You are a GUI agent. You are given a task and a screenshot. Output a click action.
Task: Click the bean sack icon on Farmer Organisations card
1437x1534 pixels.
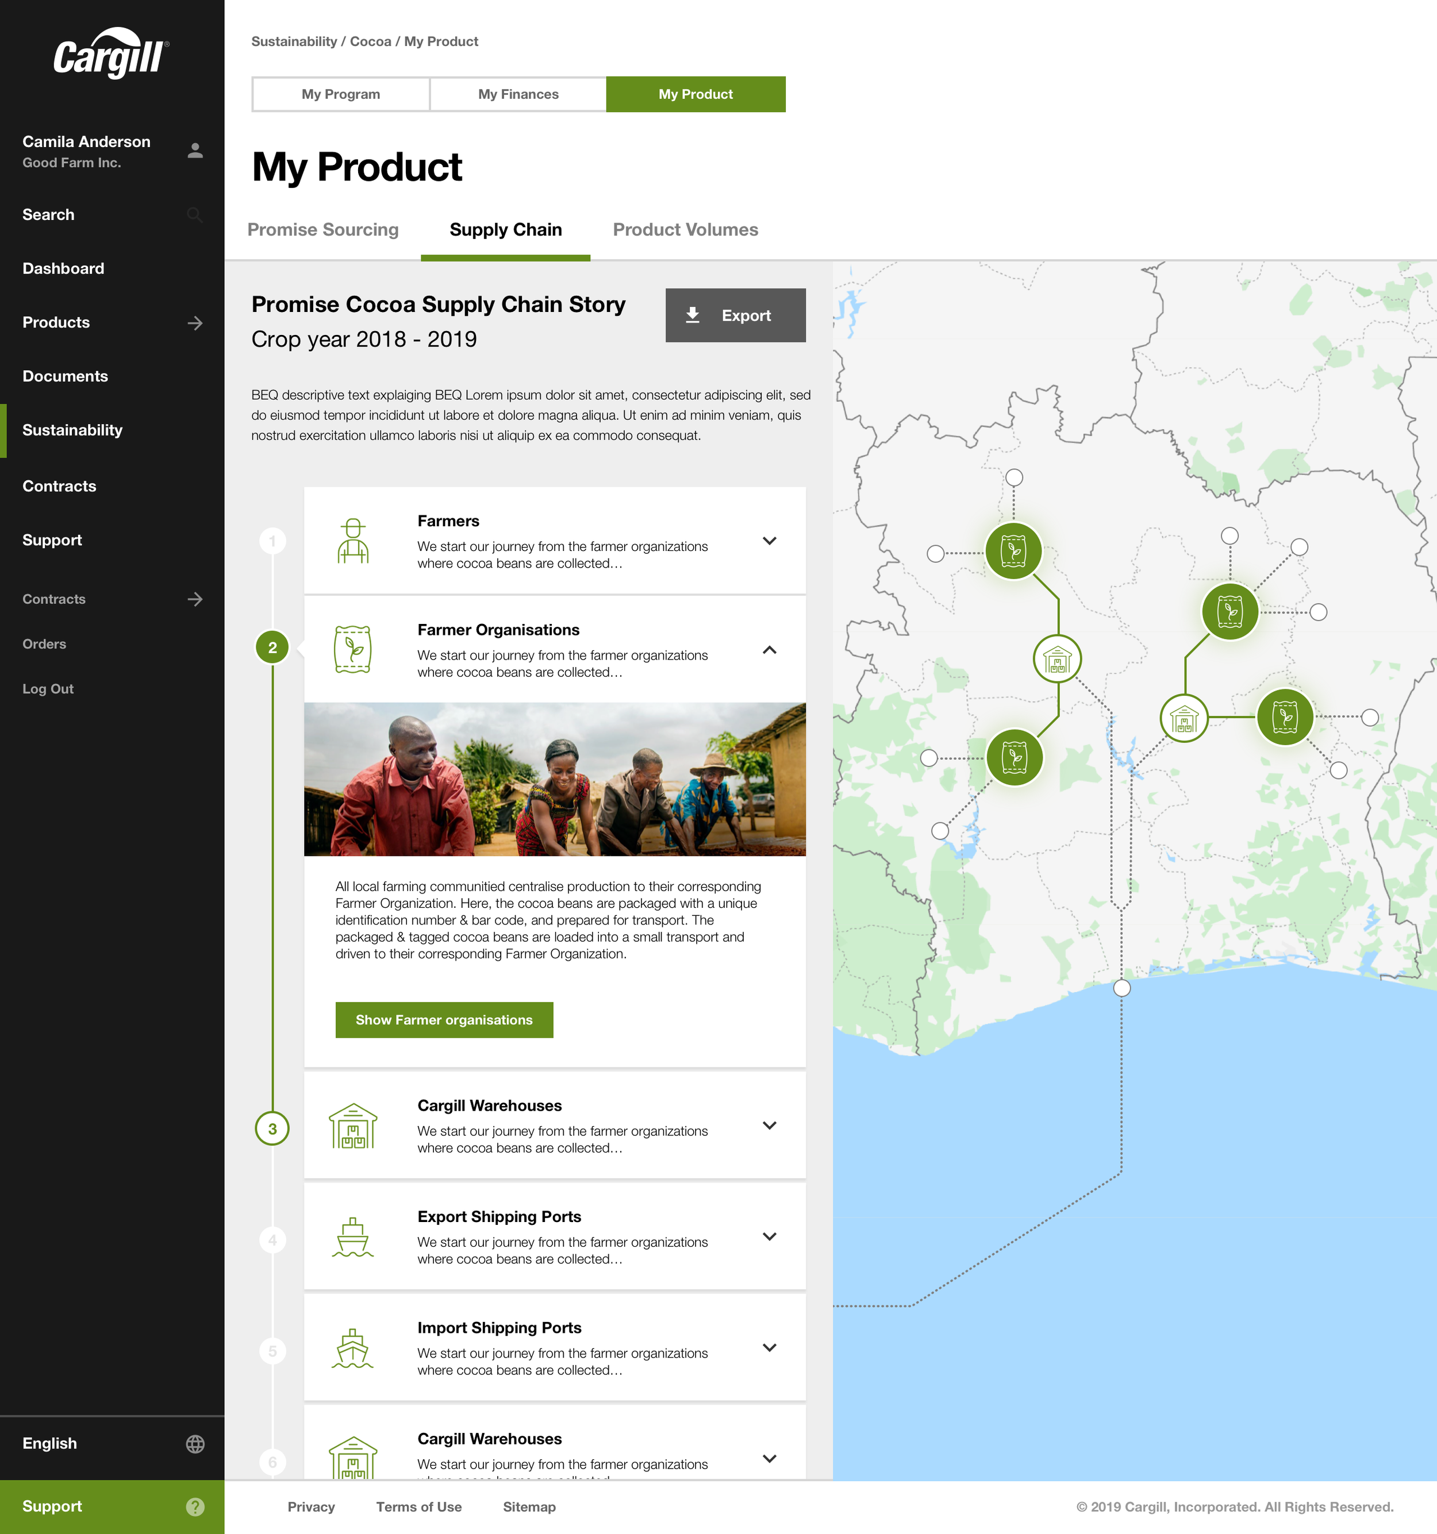353,649
